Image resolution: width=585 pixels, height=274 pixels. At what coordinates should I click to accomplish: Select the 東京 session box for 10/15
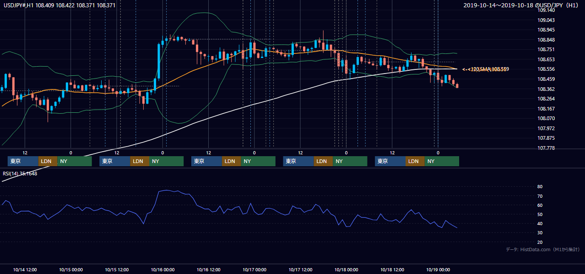pyautogui.click(x=115, y=161)
